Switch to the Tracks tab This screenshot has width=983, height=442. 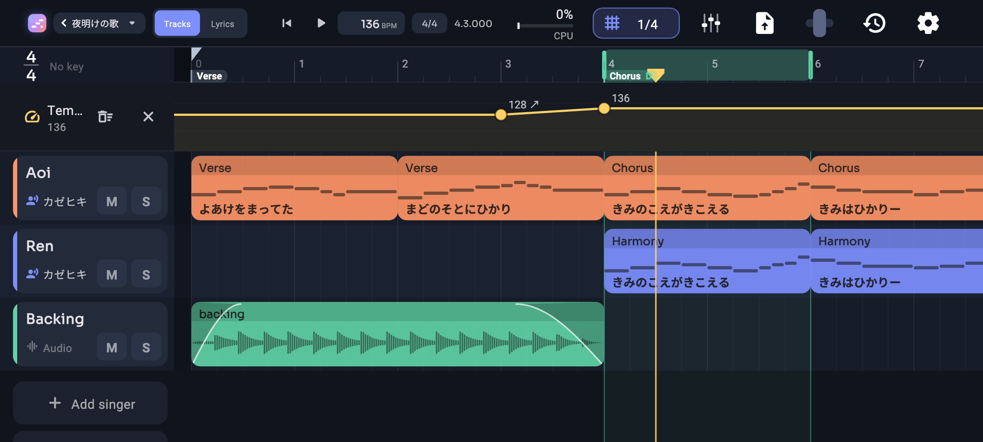point(177,24)
